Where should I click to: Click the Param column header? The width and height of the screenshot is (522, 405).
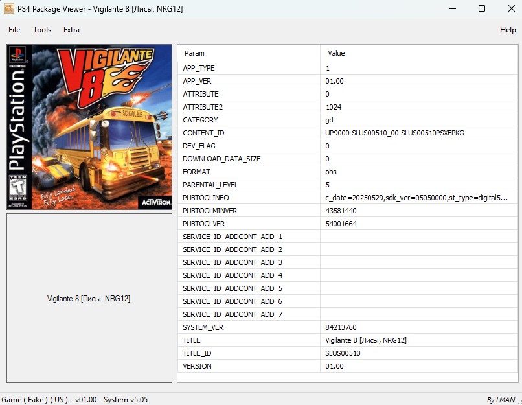point(194,53)
